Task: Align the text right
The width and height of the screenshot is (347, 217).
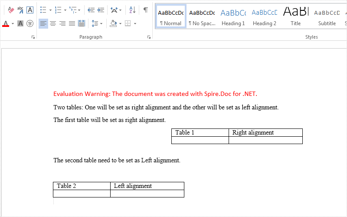Action: coord(62,23)
